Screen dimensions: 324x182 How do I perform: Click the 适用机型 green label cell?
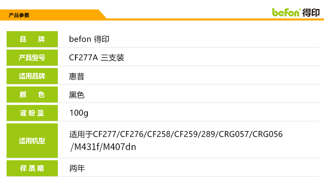(x=32, y=141)
